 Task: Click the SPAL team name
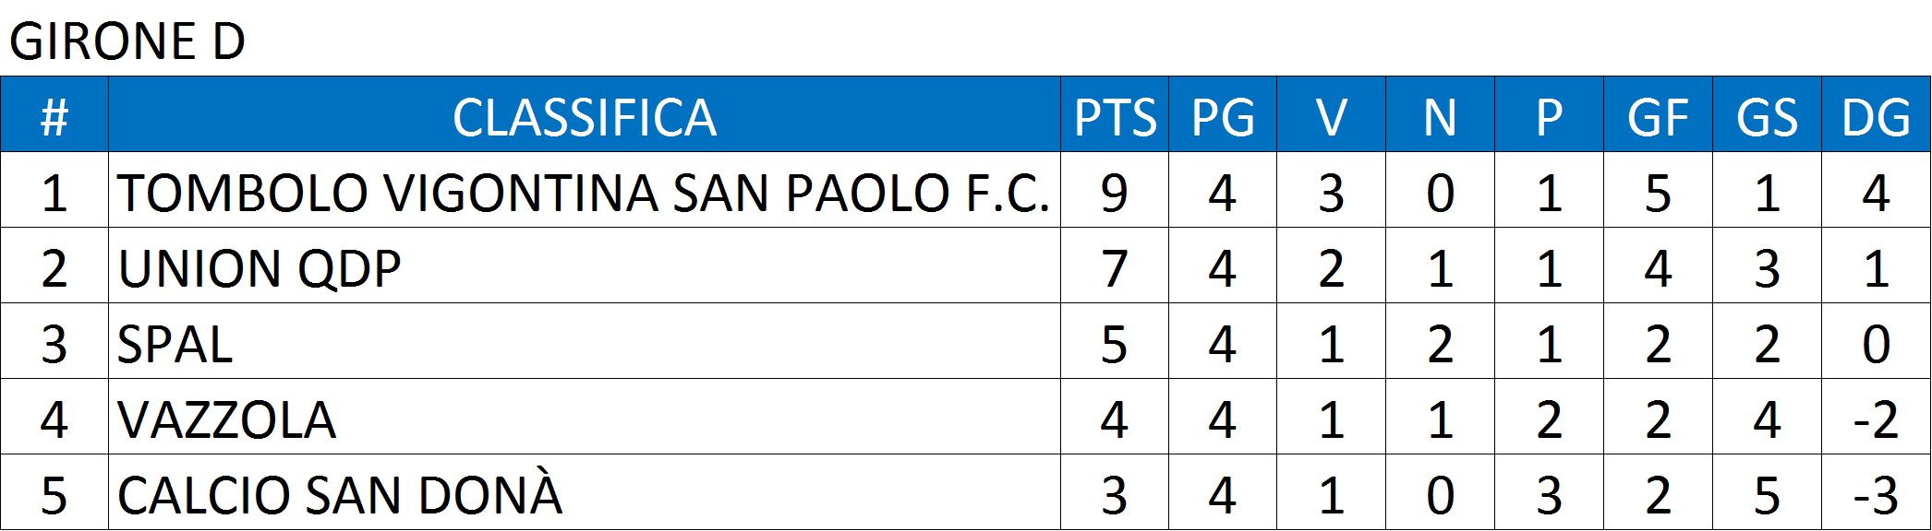[175, 345]
